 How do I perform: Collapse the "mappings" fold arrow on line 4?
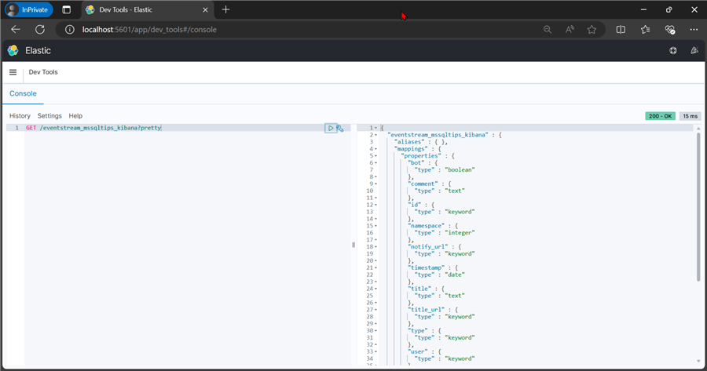coord(376,149)
